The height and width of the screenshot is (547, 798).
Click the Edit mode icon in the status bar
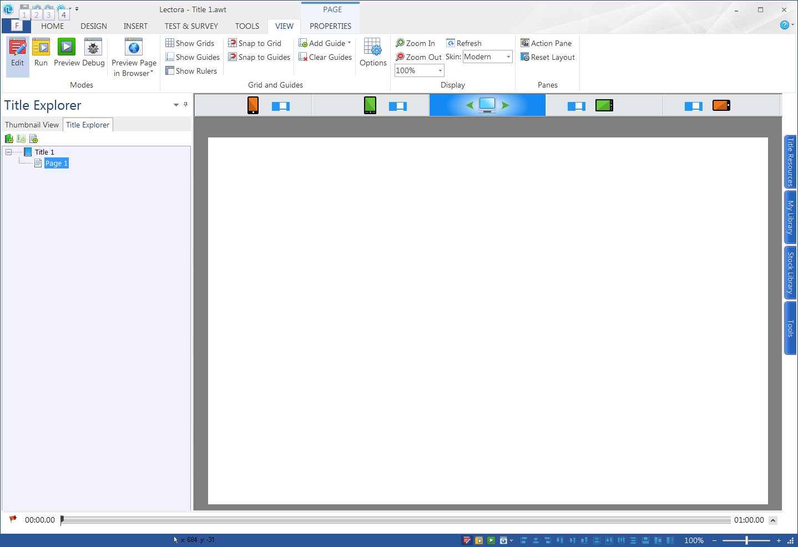click(x=467, y=540)
